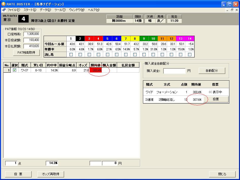Image resolution: width=240 pixels, height=180 pixels.
Task: Click the 損益分岐点 column header
Action: [67, 65]
